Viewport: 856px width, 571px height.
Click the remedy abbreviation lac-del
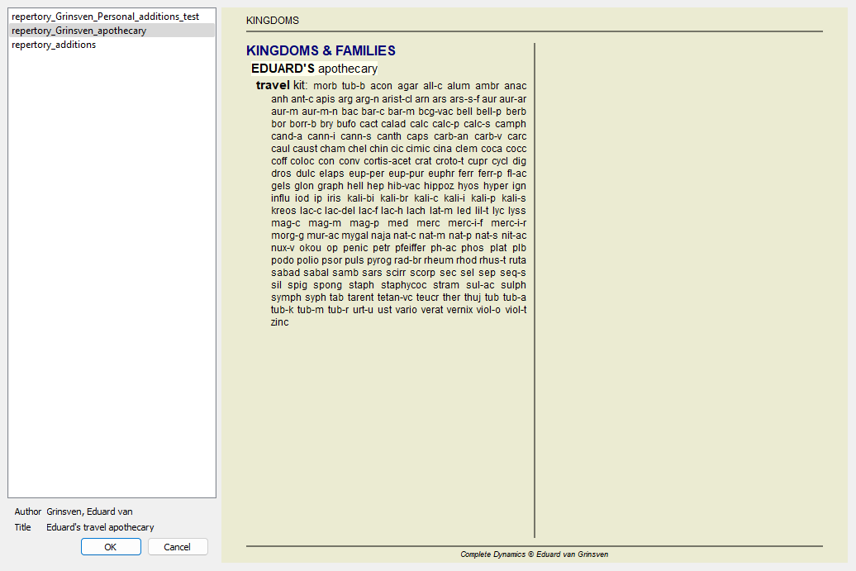click(x=340, y=211)
